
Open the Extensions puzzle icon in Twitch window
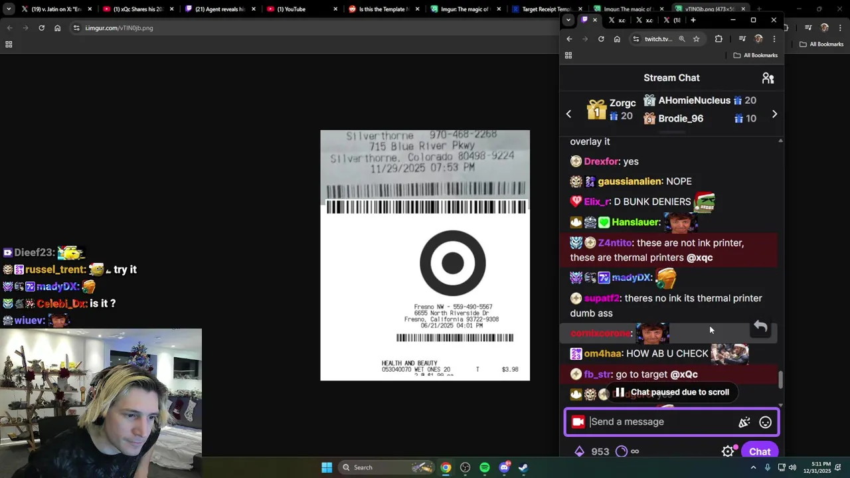pos(719,39)
